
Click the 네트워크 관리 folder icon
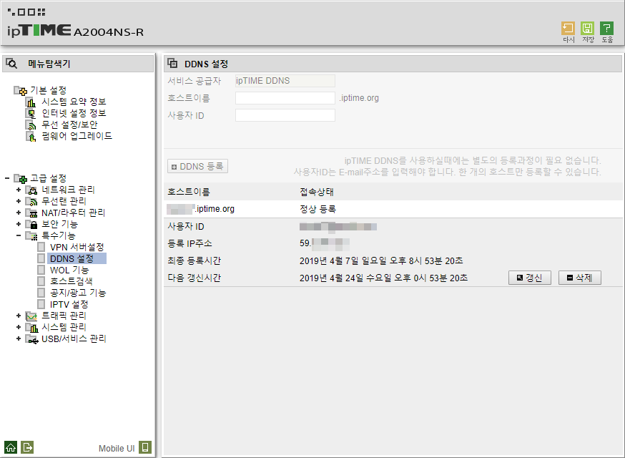[x=31, y=190]
